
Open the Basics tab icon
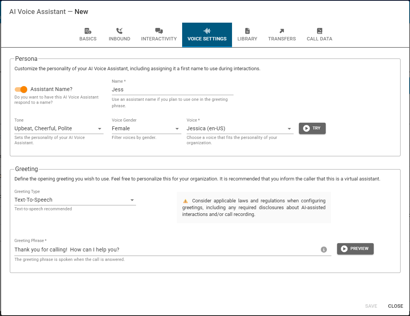(88, 30)
